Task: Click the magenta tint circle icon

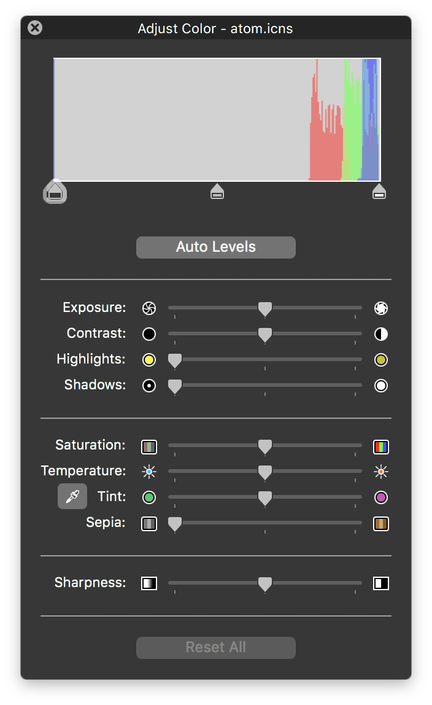Action: 380,497
